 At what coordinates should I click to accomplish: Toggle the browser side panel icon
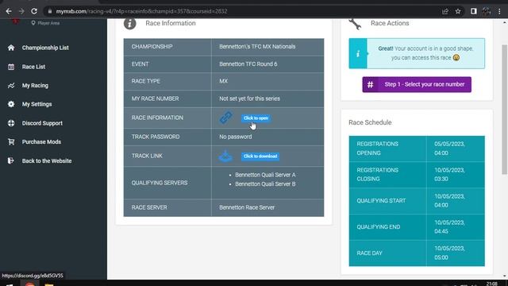[474, 11]
